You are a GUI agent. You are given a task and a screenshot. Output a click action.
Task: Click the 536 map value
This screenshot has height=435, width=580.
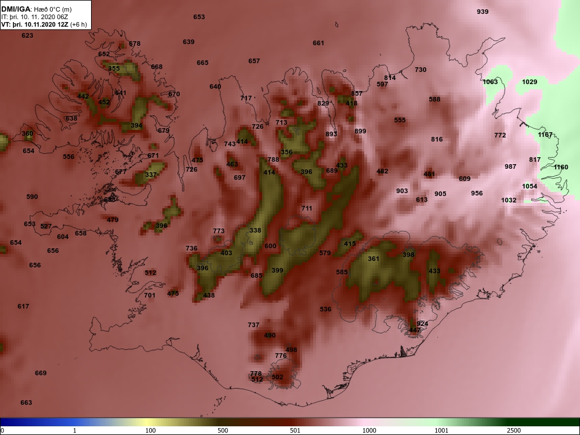coord(325,309)
